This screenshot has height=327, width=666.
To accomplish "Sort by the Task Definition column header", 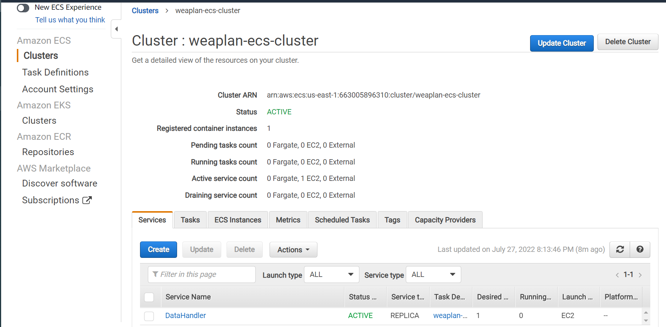I will (451, 297).
